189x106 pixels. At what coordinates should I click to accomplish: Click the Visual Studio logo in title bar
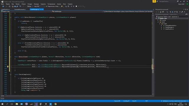2,2
